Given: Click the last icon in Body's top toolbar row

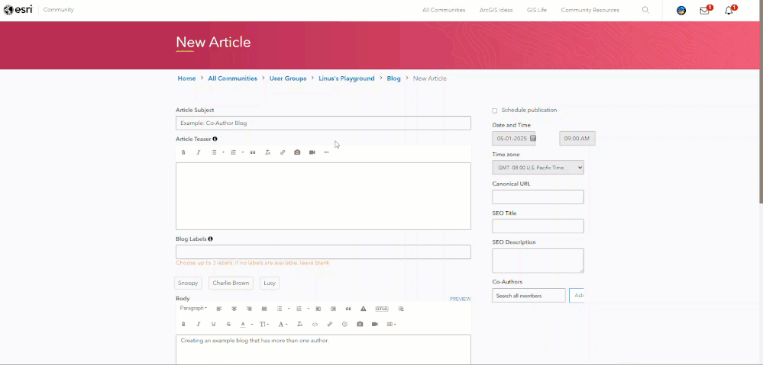Looking at the screenshot, I should 401,309.
